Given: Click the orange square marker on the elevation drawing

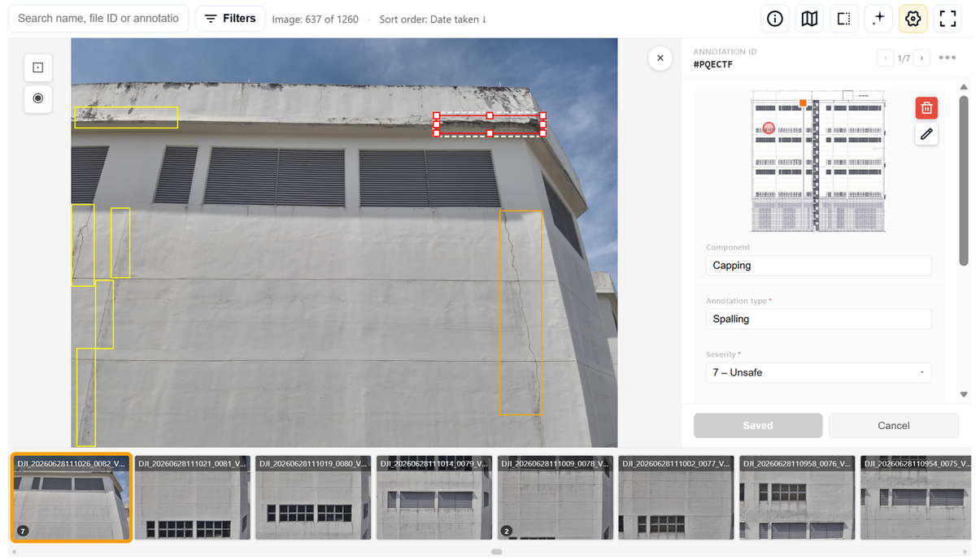Looking at the screenshot, I should click(x=803, y=103).
